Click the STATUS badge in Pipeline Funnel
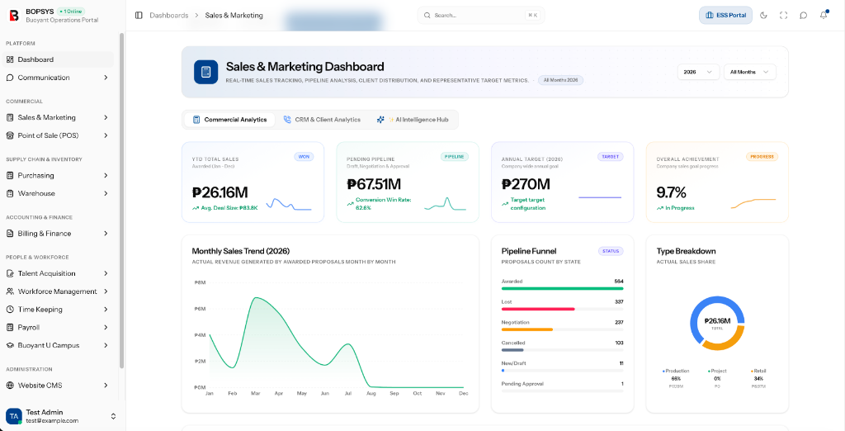845x431 pixels. 611,251
